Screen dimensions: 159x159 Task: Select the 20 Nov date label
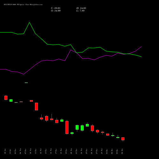pos(71,151)
